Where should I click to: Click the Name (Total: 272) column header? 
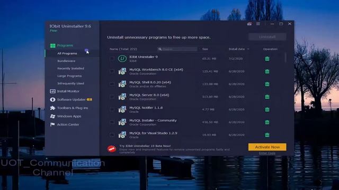click(x=123, y=49)
